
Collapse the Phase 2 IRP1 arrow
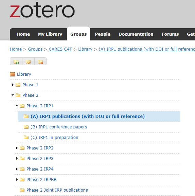(17, 106)
